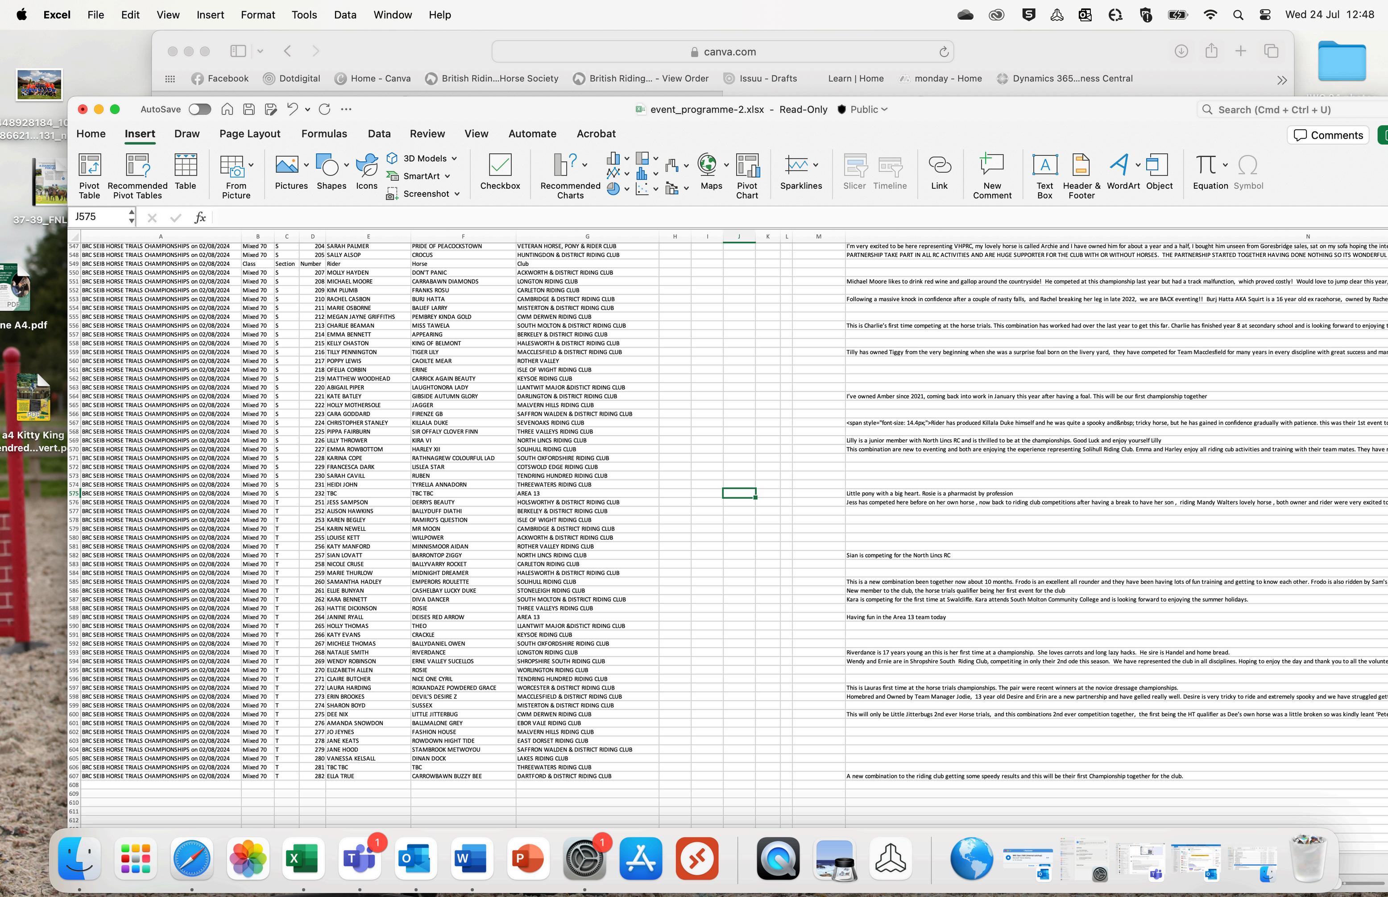The image size is (1388, 897).
Task: Open the Shapes gallery icon
Action: (327, 166)
